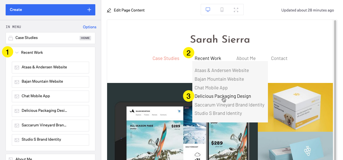This screenshot has height=160, width=343.
Task: Click image icon beside Delicious Packaging Design
Action: click(17, 111)
